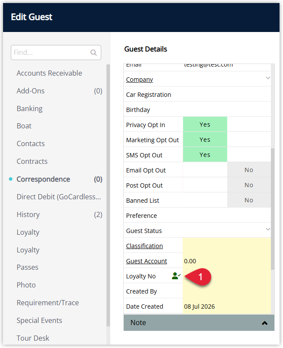Open the Photo section
The height and width of the screenshot is (348, 283).
[26, 285]
